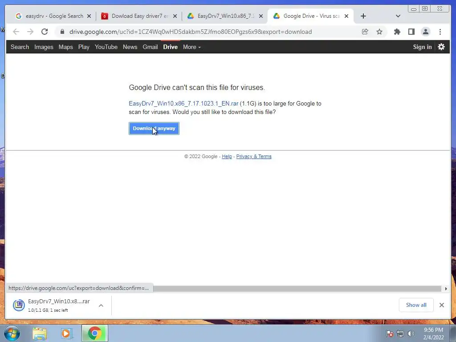Go to Gmail in Google bar
Screen dimensions: 456x342
(150, 47)
